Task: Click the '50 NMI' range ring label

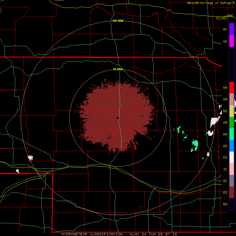Action: [118, 69]
